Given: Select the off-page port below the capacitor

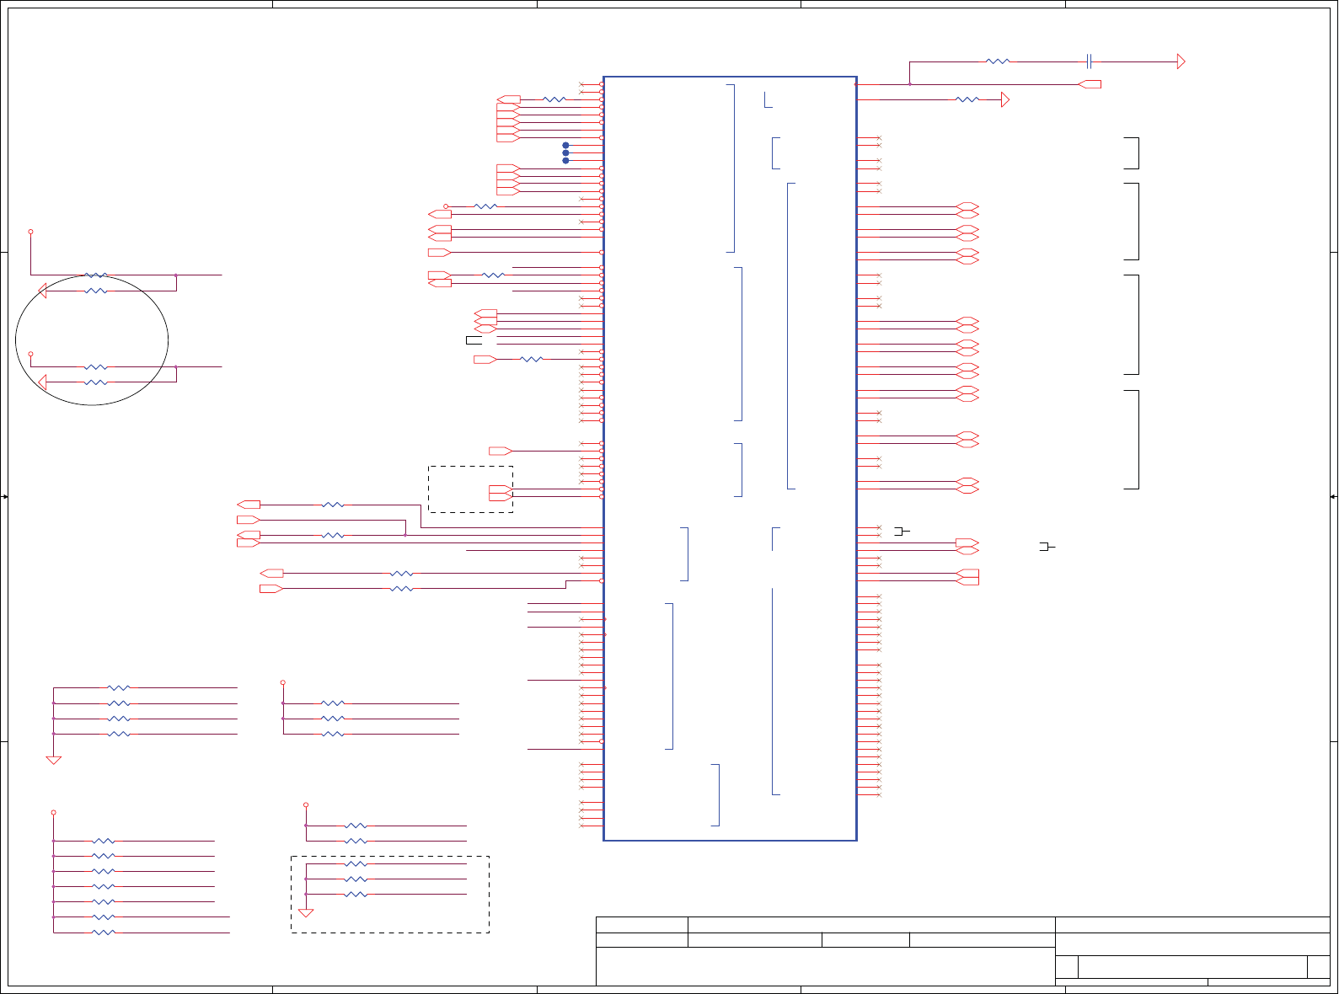Looking at the screenshot, I should tap(1090, 84).
